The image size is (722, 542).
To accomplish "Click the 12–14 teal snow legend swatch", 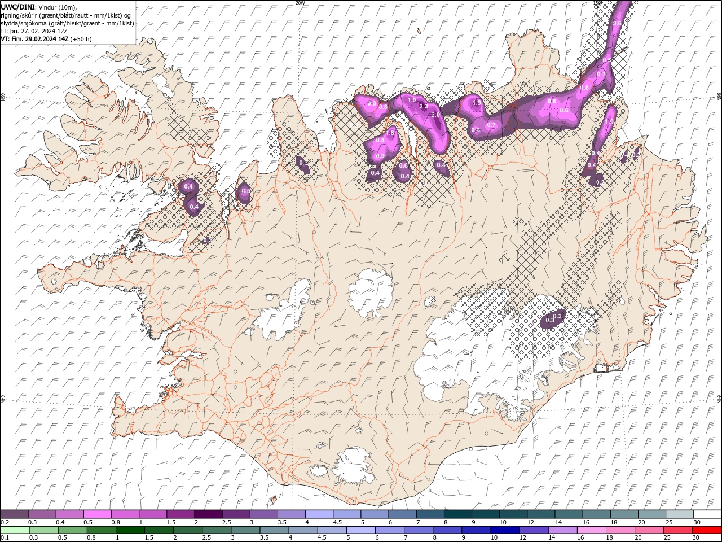I will point(540,514).
